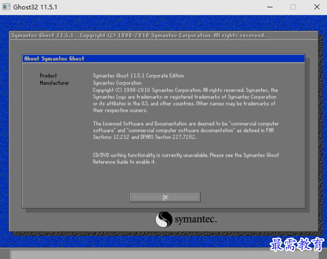Image resolution: width=327 pixels, height=259 pixels.
Task: Click the Product label text
Action: pos(48,75)
